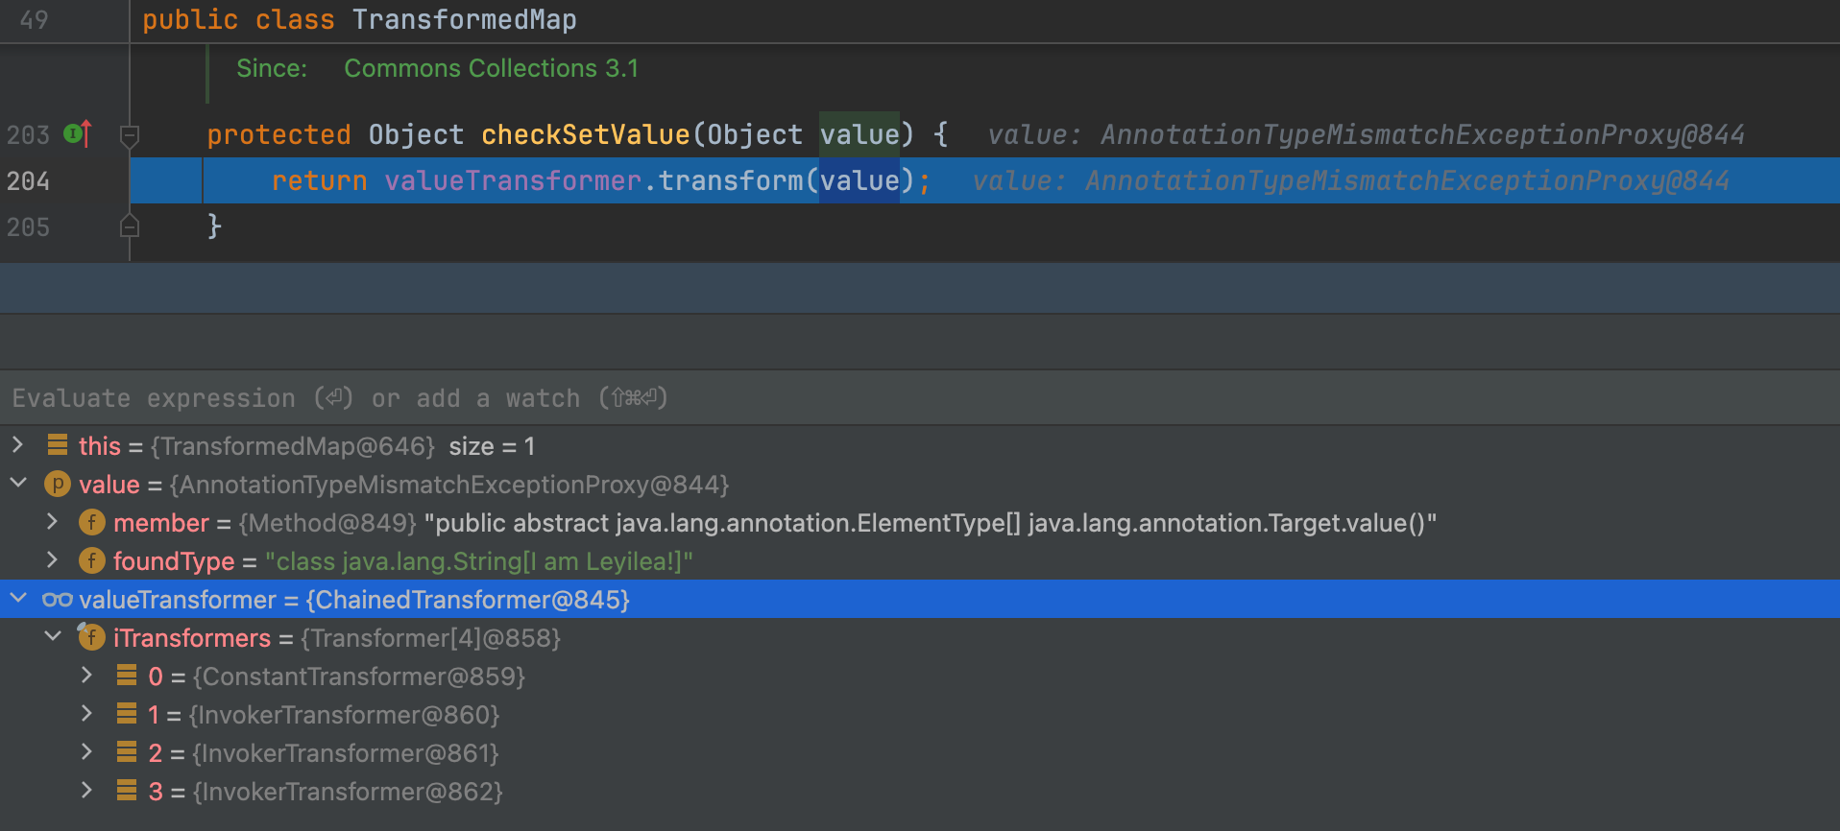The image size is (1840, 831).
Task: Click the field icon beside foundType
Action: 92,561
